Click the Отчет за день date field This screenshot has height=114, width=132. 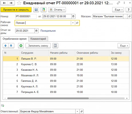pos(25,31)
